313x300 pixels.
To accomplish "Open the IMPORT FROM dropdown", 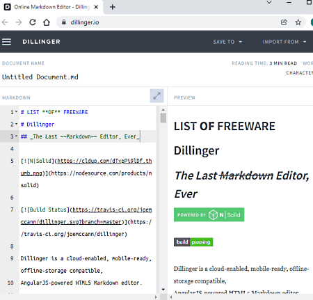I will 284,42.
